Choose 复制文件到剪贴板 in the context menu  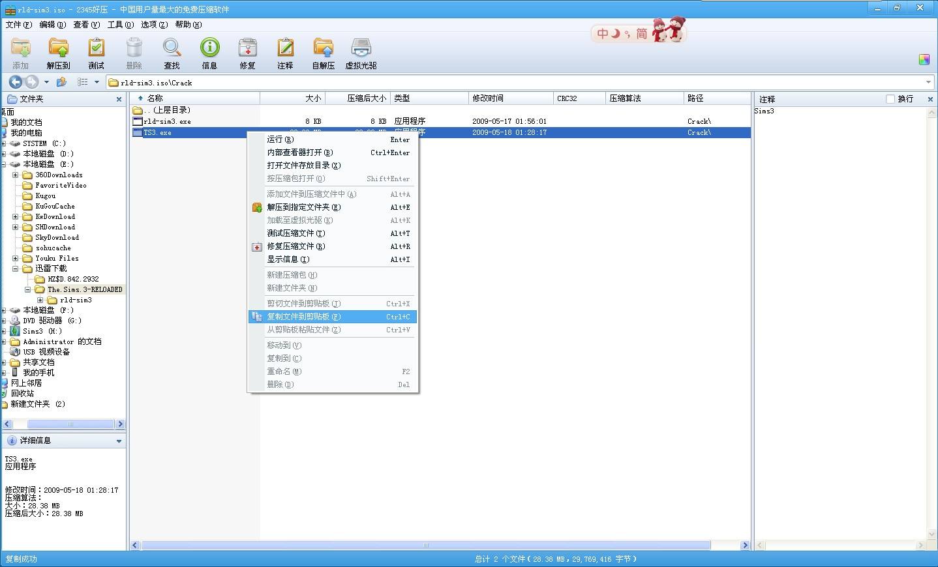coord(333,317)
